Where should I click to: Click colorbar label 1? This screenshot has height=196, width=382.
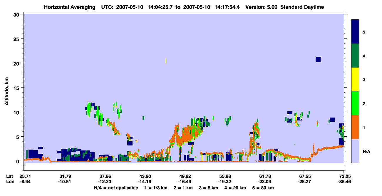click(364, 127)
